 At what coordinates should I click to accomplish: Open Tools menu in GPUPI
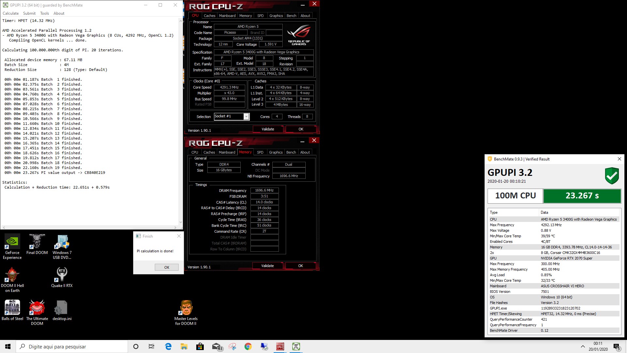coord(45,13)
